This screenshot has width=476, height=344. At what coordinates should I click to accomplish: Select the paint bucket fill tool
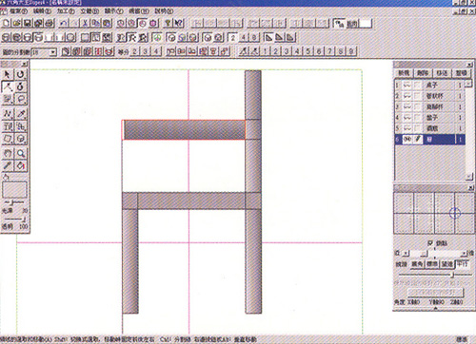[21, 165]
